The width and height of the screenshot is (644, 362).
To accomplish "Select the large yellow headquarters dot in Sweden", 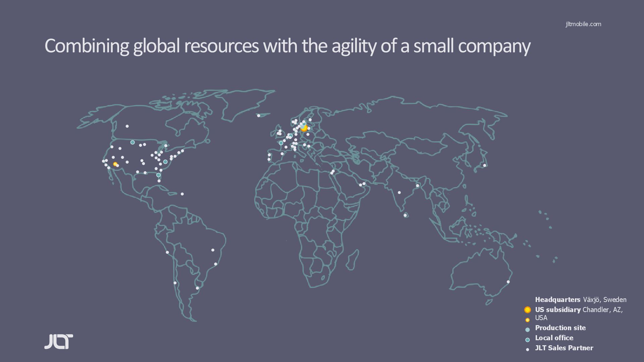I will click(304, 128).
